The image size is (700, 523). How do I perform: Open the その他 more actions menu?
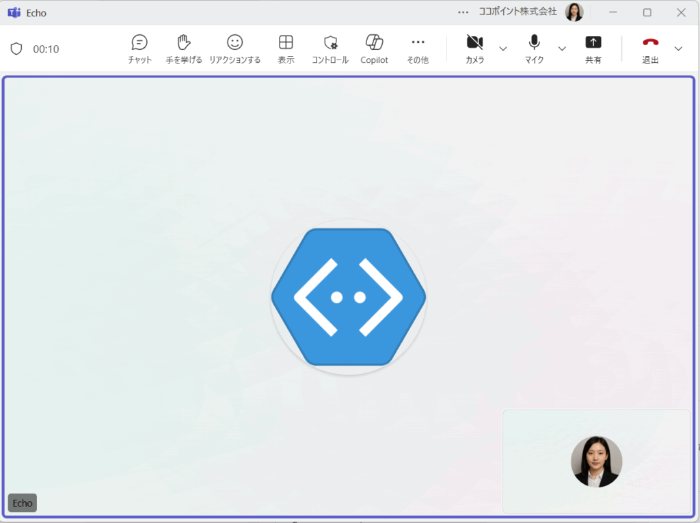[417, 49]
